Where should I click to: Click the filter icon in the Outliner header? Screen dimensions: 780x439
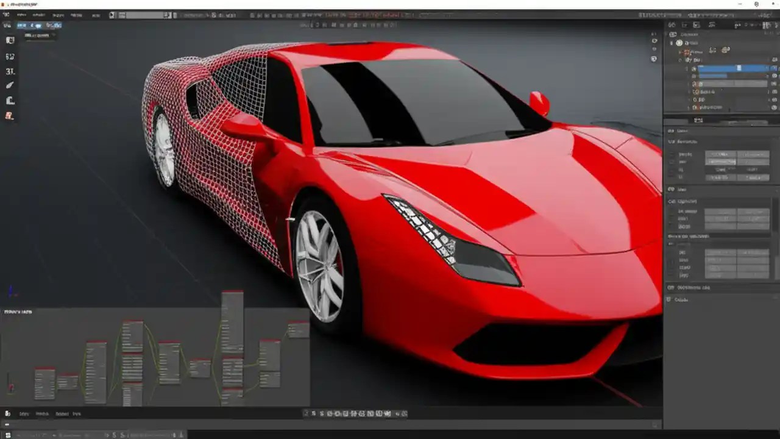712,25
